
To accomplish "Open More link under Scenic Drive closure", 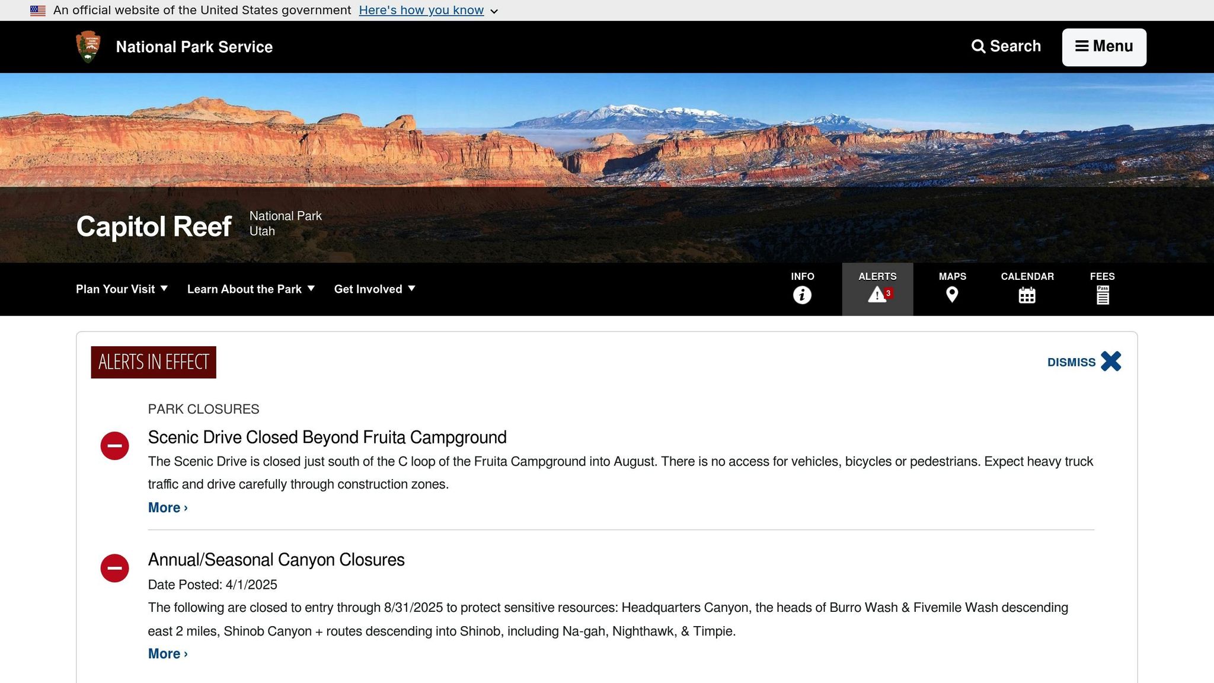I will [168, 508].
